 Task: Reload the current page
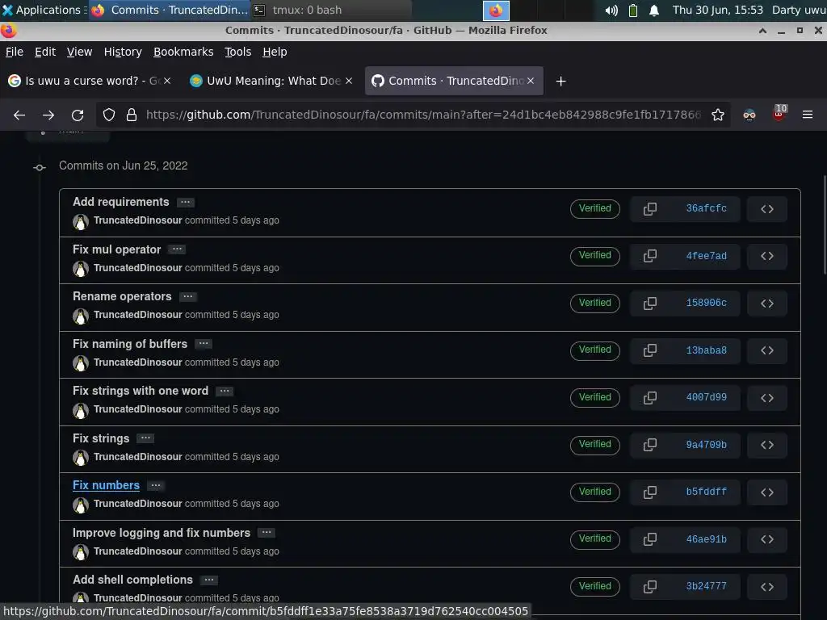click(78, 115)
